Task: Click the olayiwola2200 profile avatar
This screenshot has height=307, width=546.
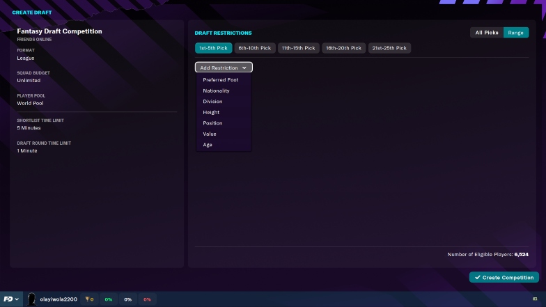Action: pos(31,299)
